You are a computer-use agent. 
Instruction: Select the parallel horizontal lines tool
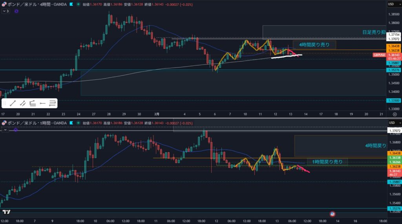point(52,103)
